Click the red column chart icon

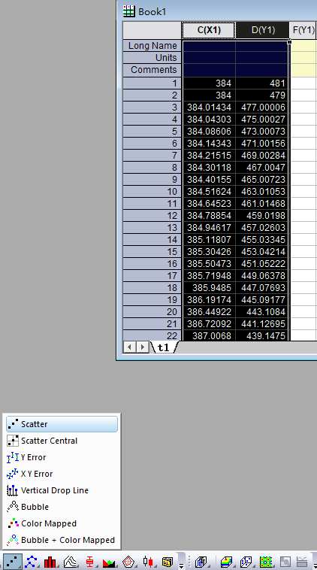[x=51, y=562]
